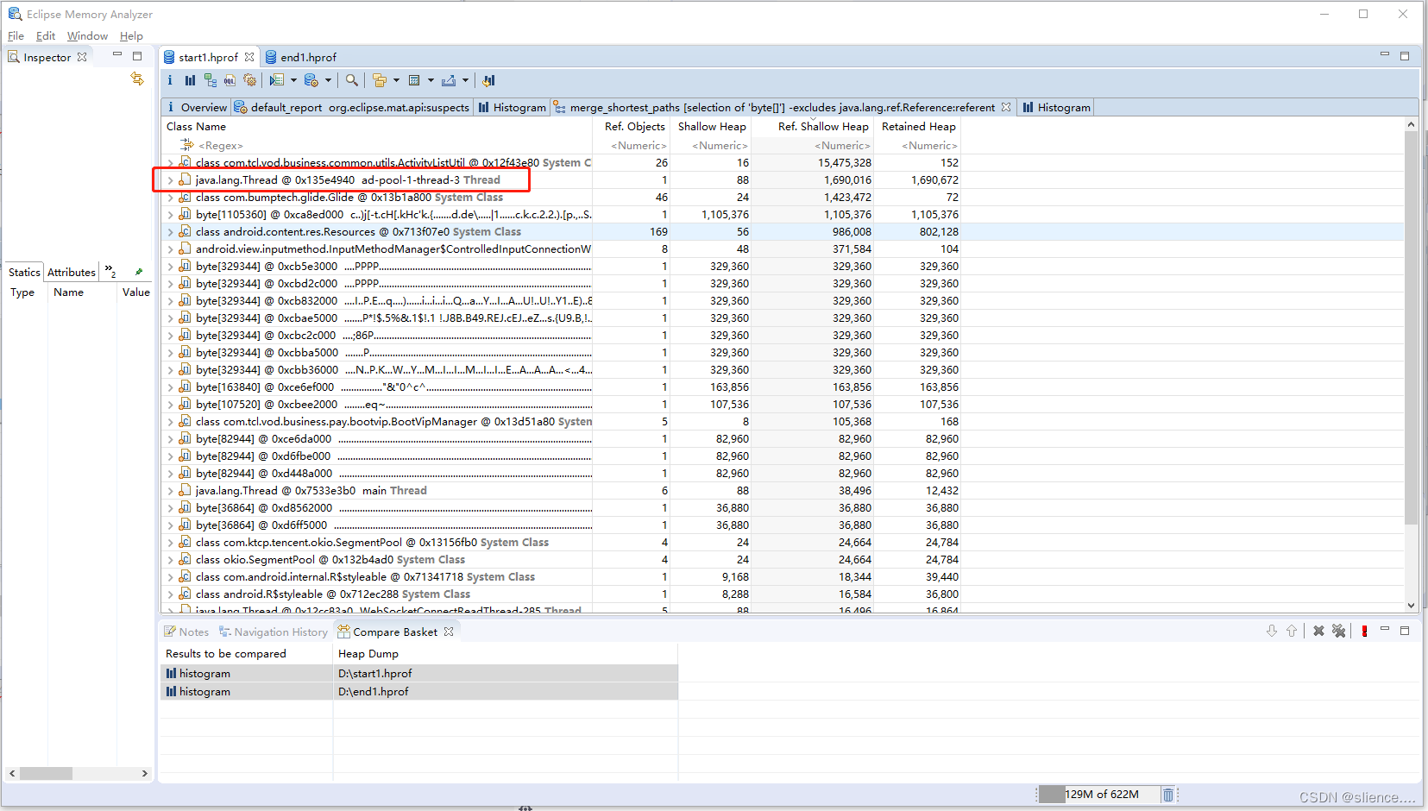Viewport: 1428px width, 811px height.
Task: Compare the results with red exclamation
Action: [x=1364, y=631]
